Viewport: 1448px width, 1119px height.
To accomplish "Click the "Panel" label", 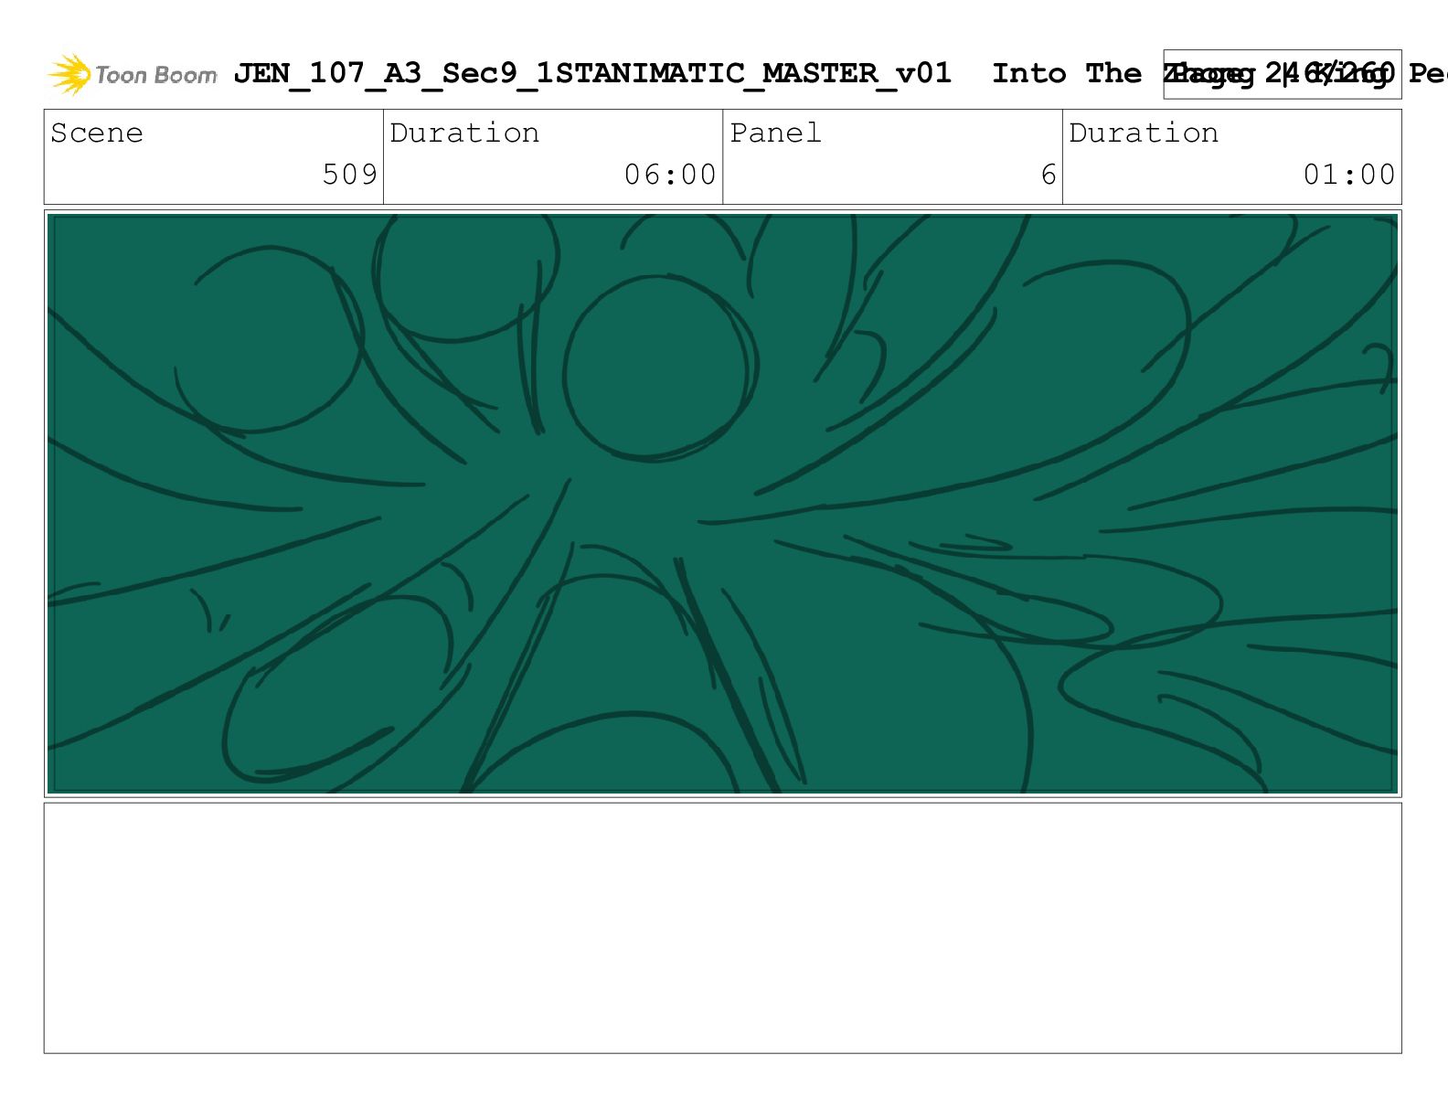I will (x=776, y=133).
